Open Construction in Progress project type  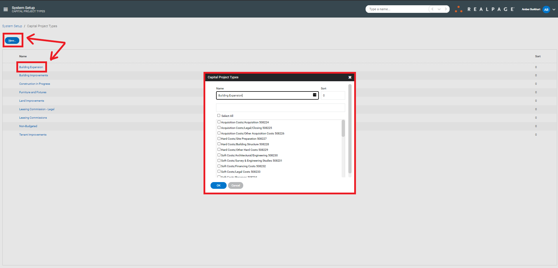[x=35, y=84]
